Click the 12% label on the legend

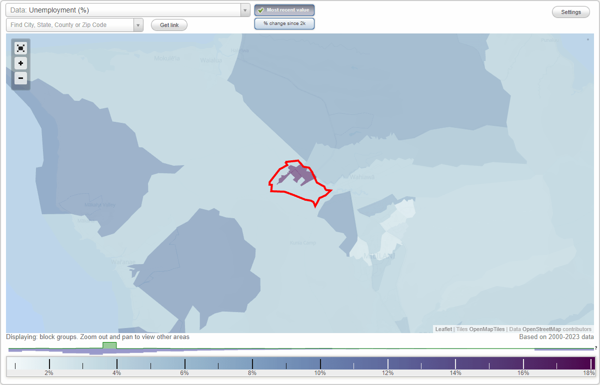click(387, 373)
